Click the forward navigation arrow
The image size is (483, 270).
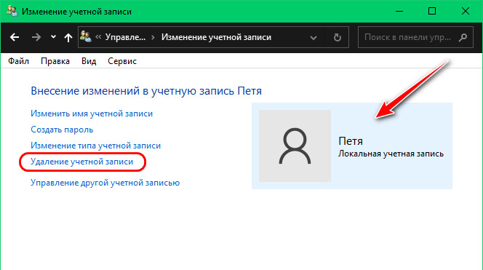[36, 37]
